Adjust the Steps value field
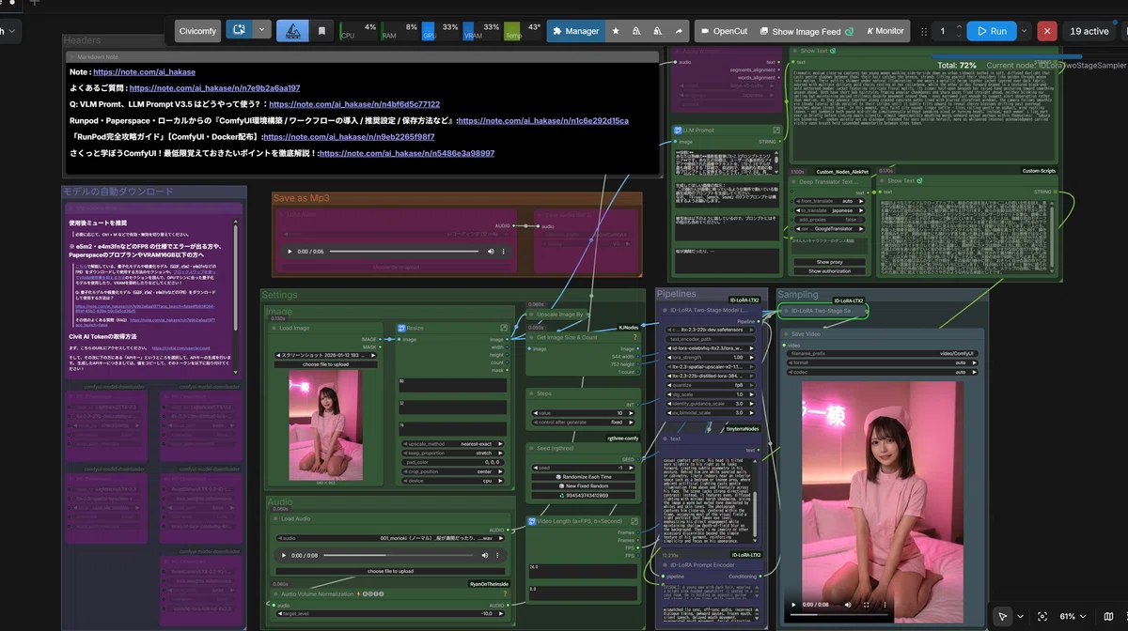Image resolution: width=1128 pixels, height=631 pixels. pyautogui.click(x=586, y=413)
